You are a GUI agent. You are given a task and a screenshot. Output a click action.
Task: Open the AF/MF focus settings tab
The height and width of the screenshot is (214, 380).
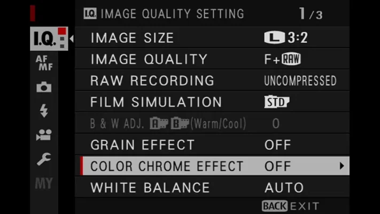coord(44,63)
